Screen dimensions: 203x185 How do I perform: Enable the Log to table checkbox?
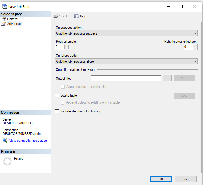coord(57,95)
